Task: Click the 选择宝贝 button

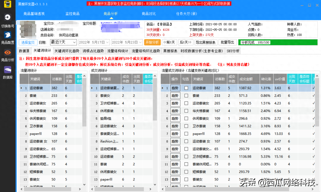Action: click(28, 42)
